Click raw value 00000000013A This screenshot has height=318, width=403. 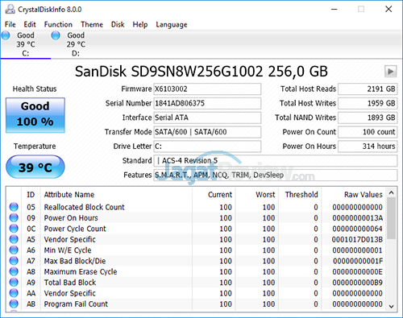[x=357, y=218]
